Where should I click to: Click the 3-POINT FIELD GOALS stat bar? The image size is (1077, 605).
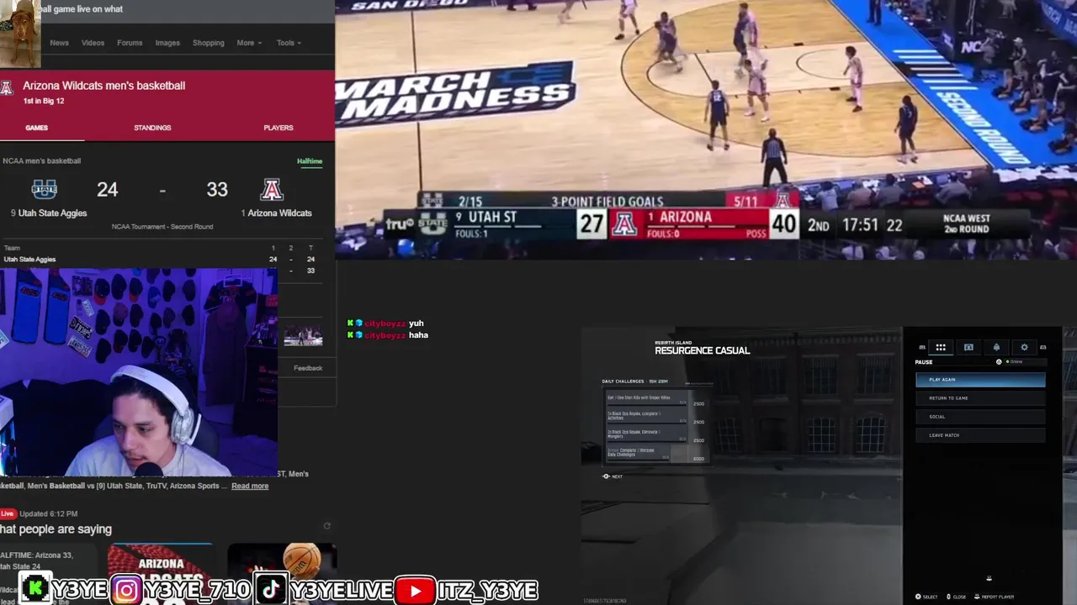click(607, 201)
